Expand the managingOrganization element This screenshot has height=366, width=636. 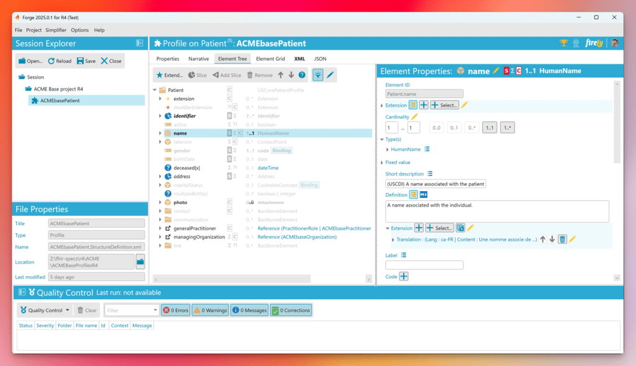point(160,237)
